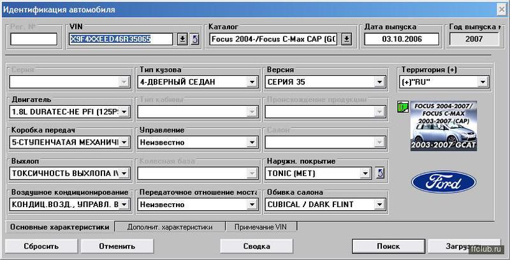This screenshot has width=510, height=260.
Task: Open the Территория (+) dropdown
Action: tap(482, 82)
